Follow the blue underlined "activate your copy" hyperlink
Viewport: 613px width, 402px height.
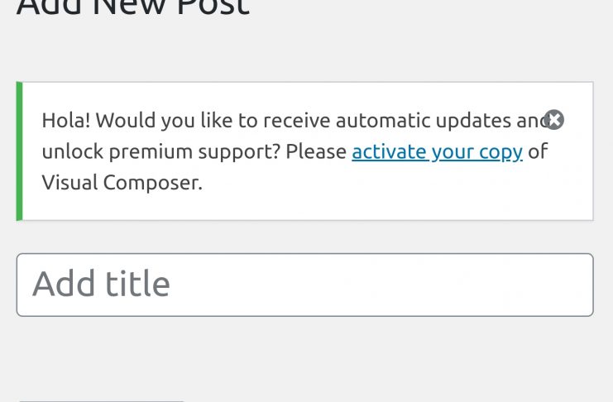[437, 151]
